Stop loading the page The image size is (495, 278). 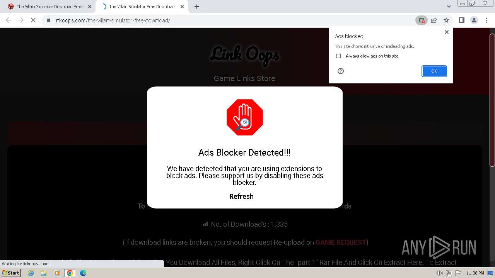click(x=33, y=20)
